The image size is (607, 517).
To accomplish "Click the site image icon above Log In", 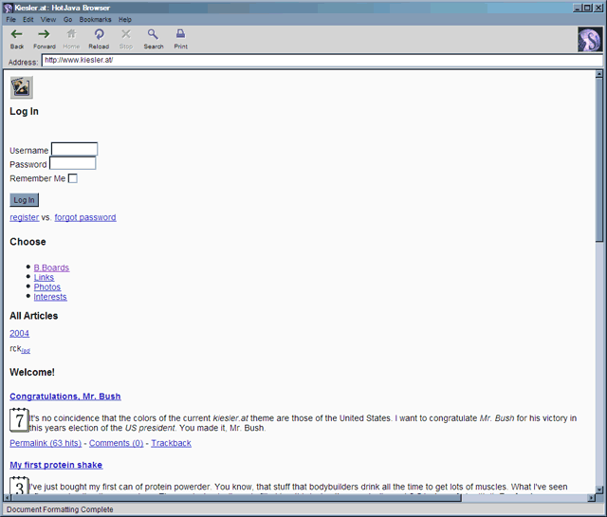I will pyautogui.click(x=21, y=87).
